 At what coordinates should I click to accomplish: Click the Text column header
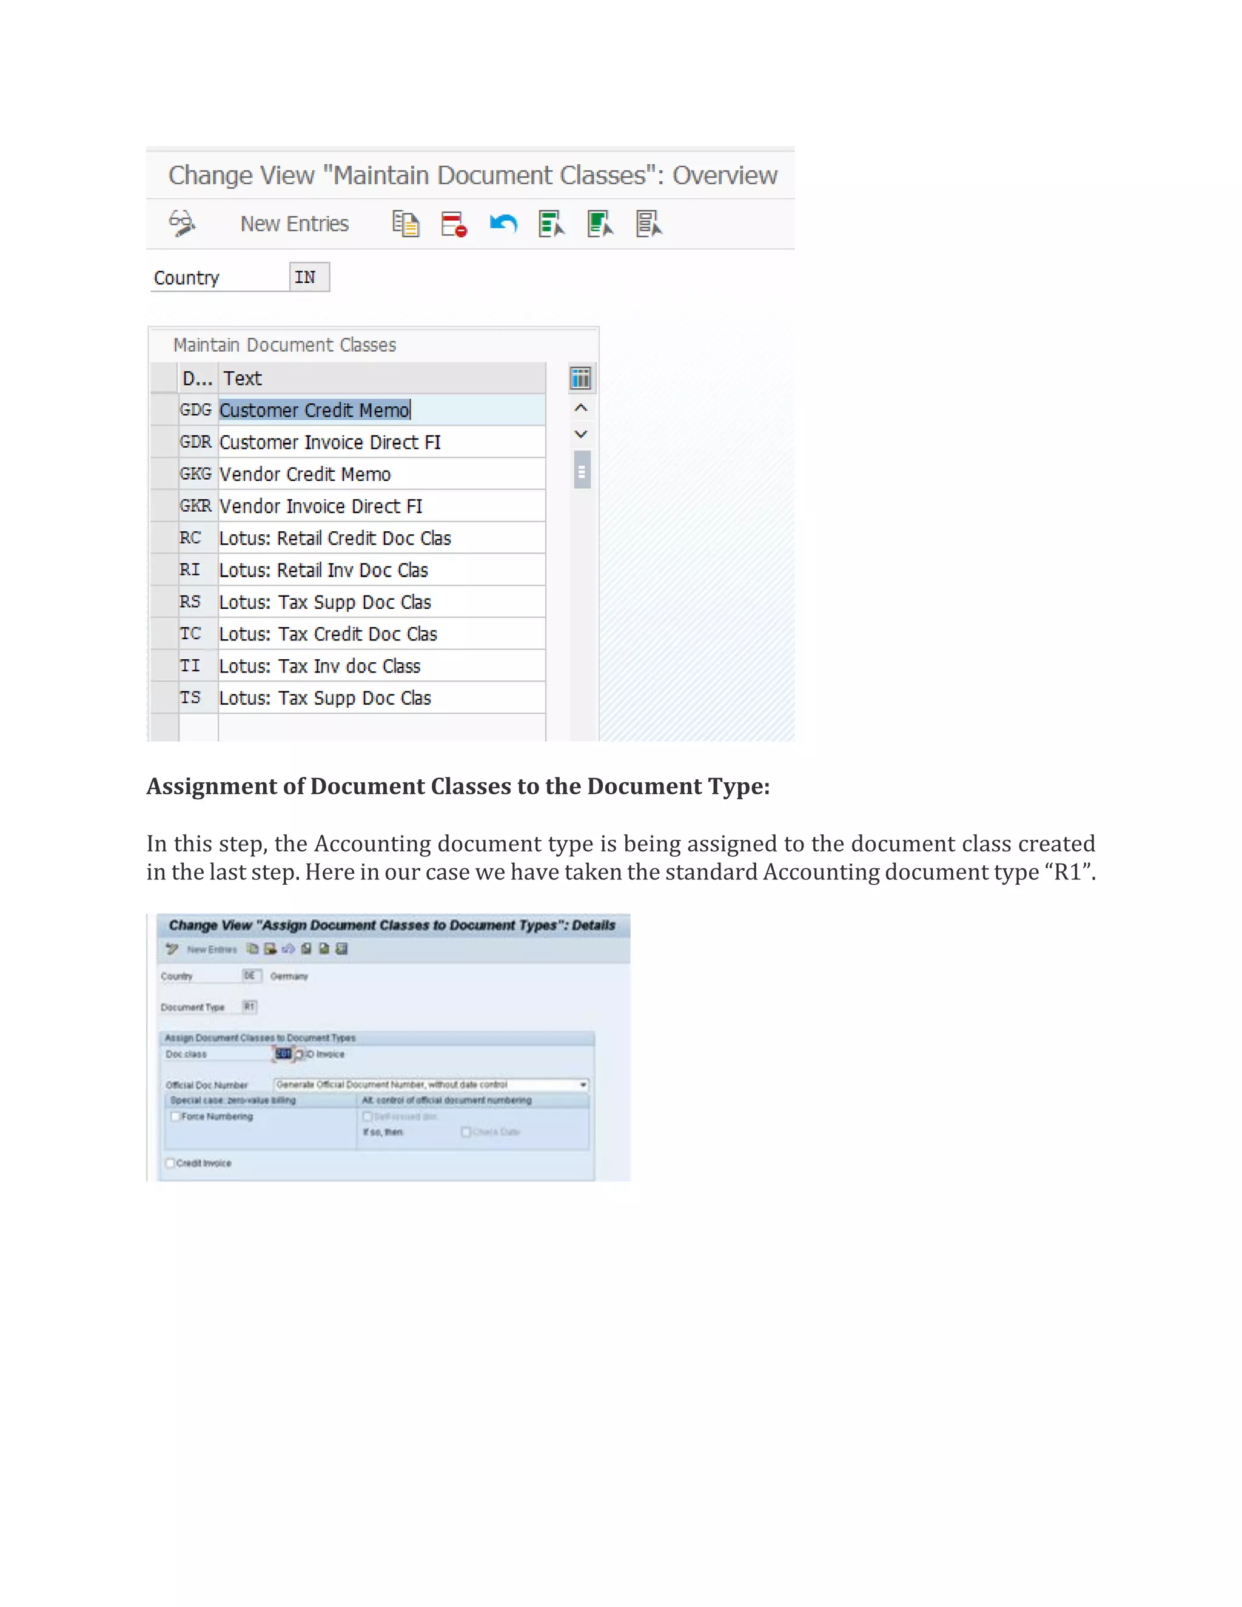[x=382, y=378]
